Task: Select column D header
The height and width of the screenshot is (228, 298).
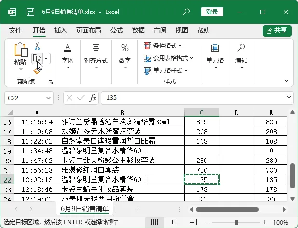Action: 236,113
